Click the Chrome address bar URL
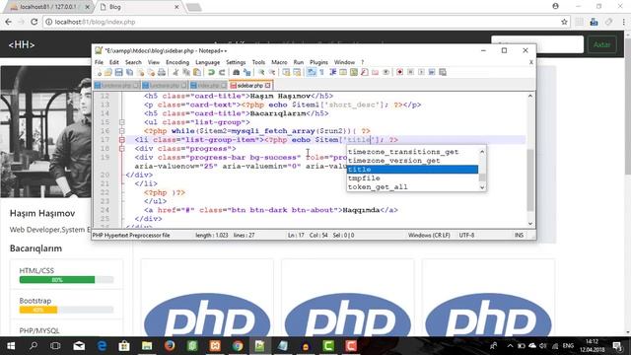Image resolution: width=631 pixels, height=355 pixels. [95, 22]
